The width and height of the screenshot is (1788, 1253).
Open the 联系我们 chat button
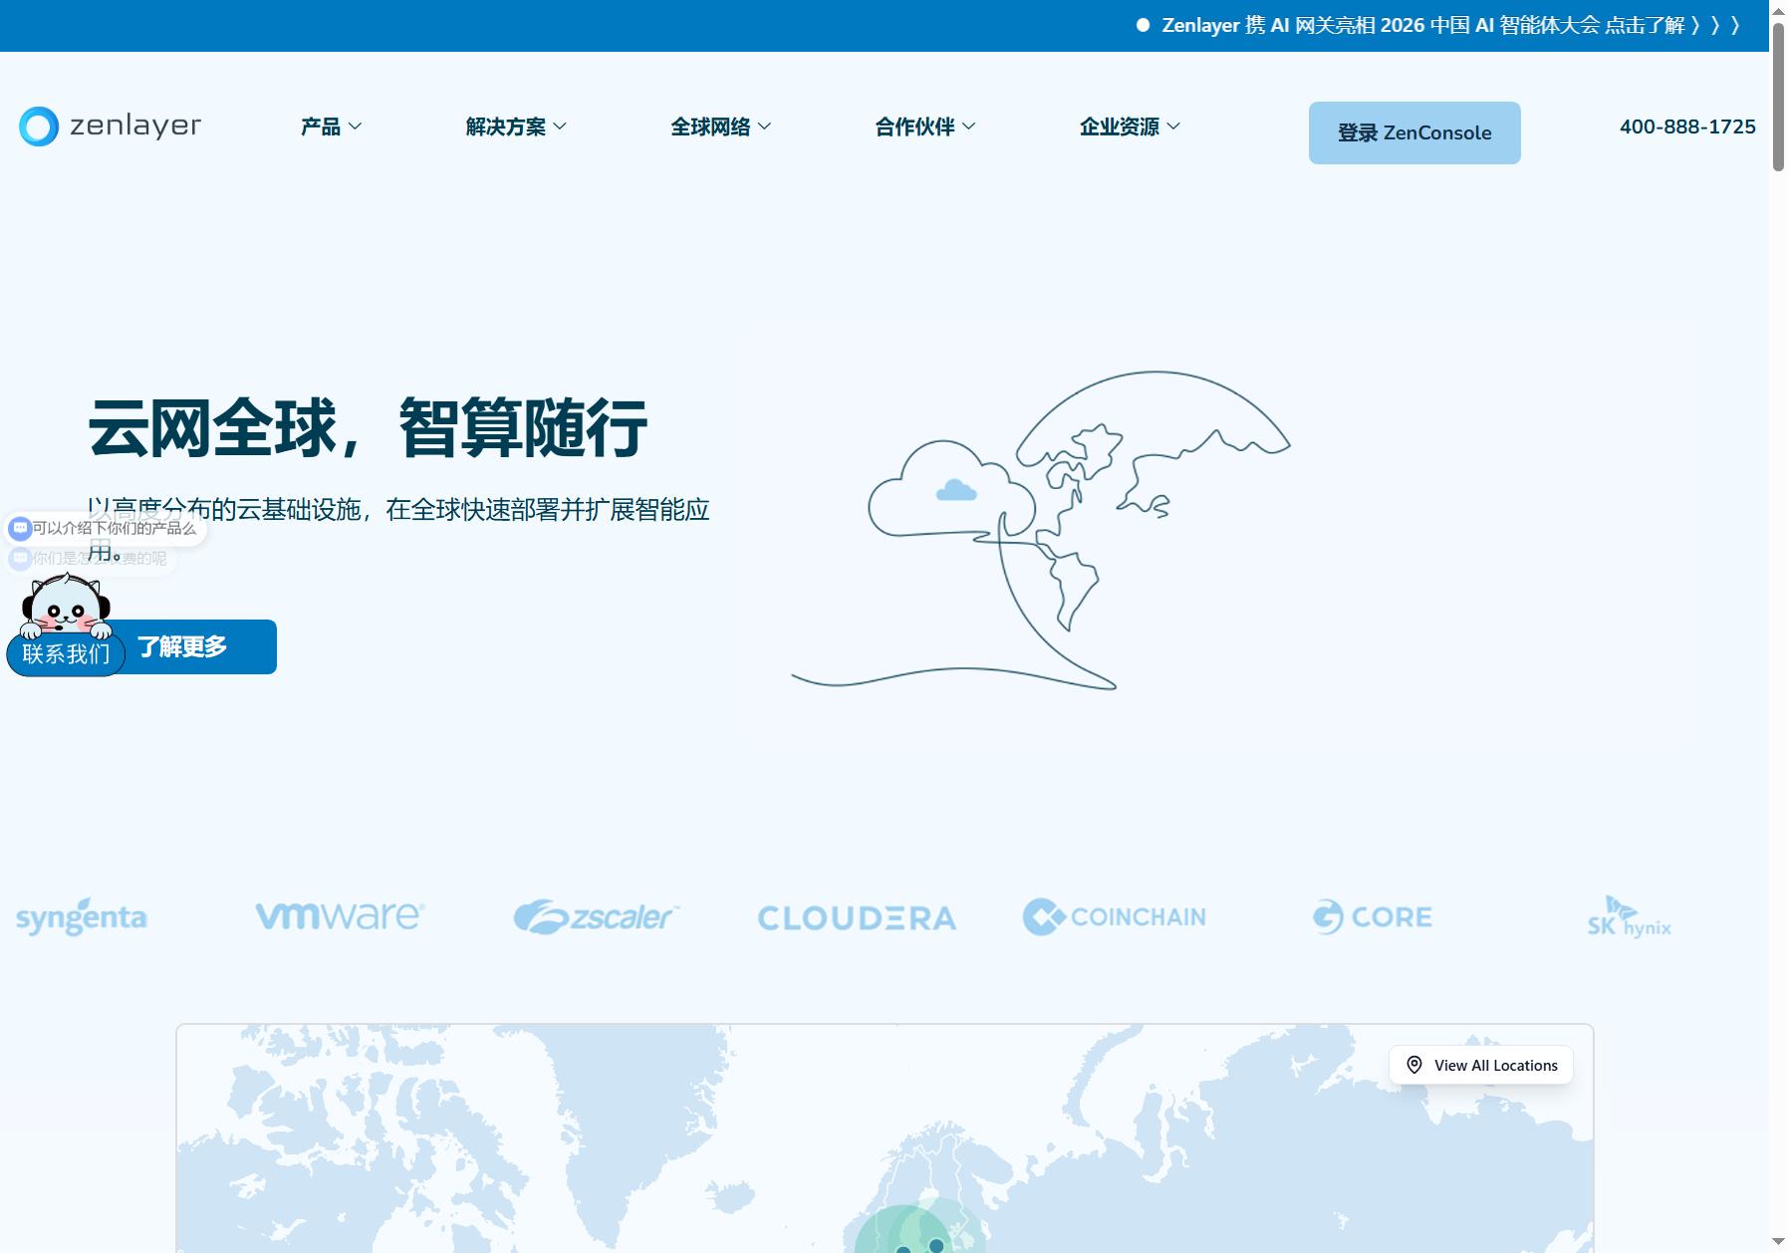point(66,654)
